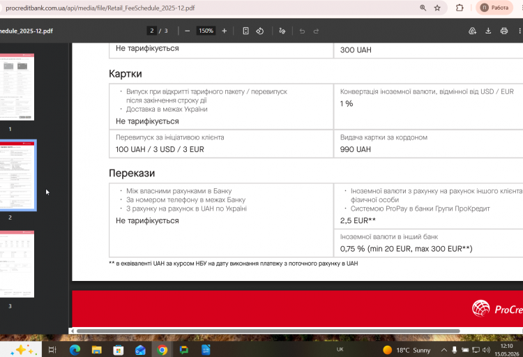523x357 pixels.
Task: Open the PDF viewer more actions menu
Action: (x=520, y=31)
